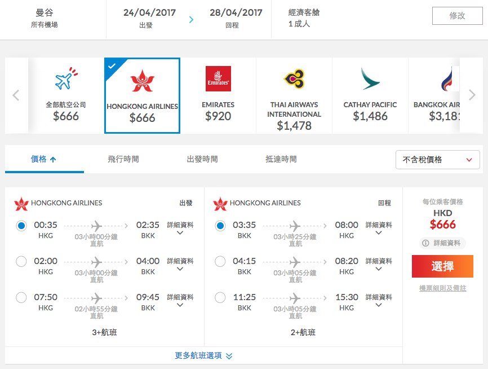The height and width of the screenshot is (369, 488).
Task: Open ticket rules and remarks link
Action: [442, 288]
